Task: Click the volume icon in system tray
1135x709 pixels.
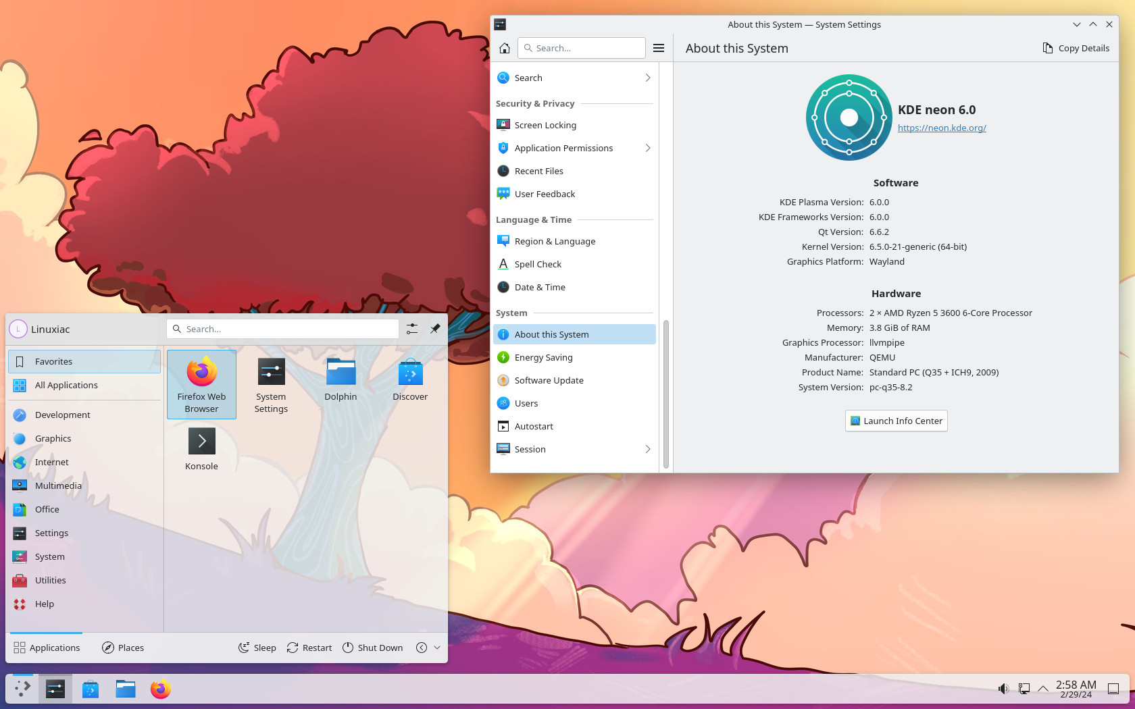Action: pos(1003,689)
